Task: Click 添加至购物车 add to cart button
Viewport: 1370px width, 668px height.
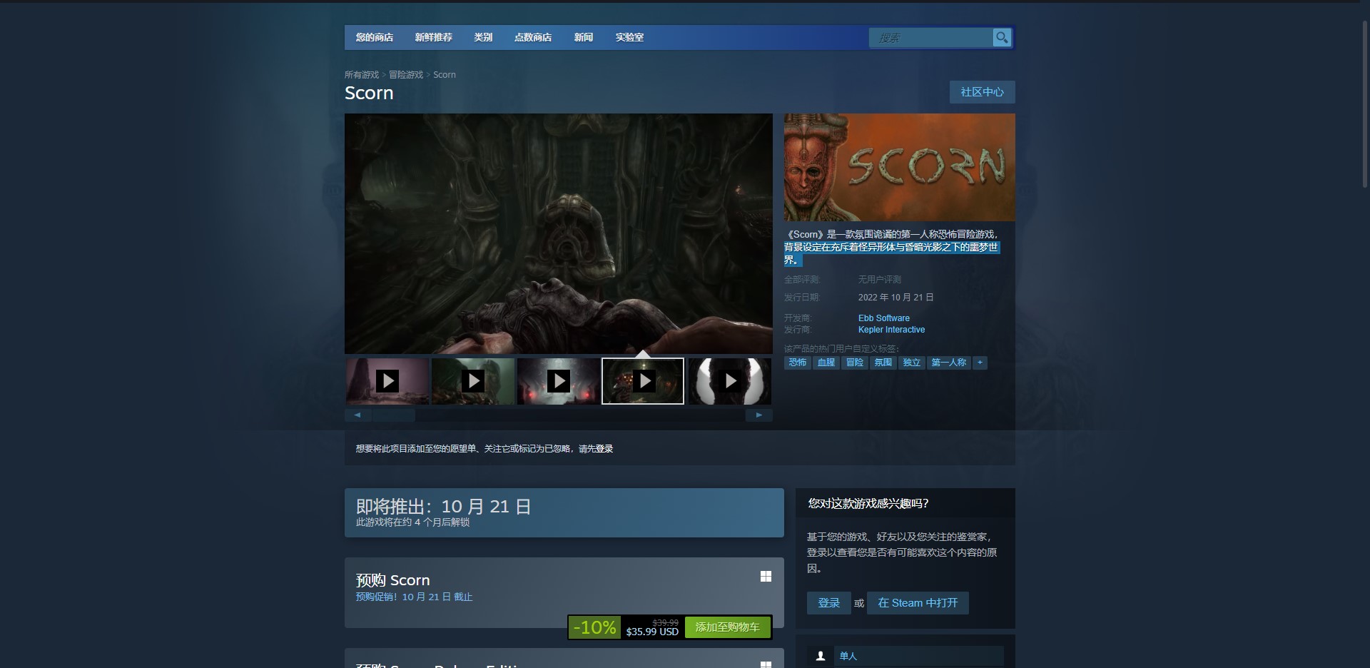Action: (727, 627)
